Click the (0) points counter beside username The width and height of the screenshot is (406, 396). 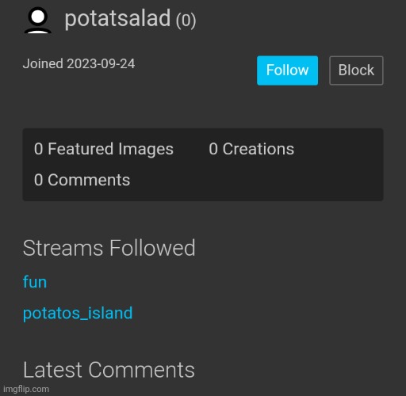(186, 20)
